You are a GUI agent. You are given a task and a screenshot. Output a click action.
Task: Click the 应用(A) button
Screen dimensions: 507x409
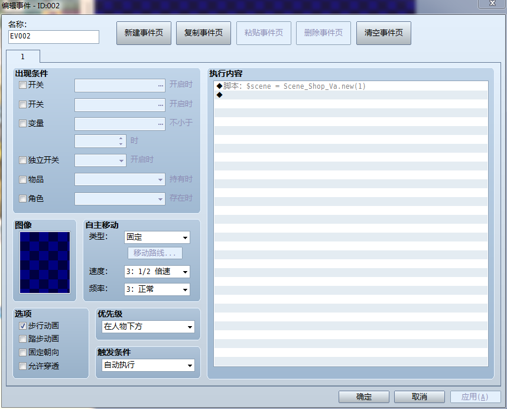(475, 397)
